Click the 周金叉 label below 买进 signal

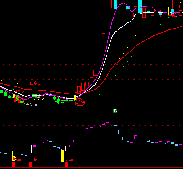click(80, 104)
